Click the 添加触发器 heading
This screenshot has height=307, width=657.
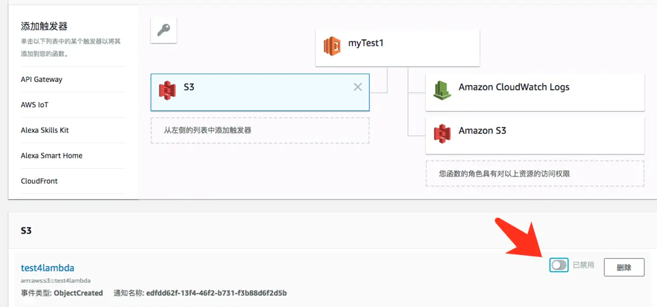coord(44,26)
